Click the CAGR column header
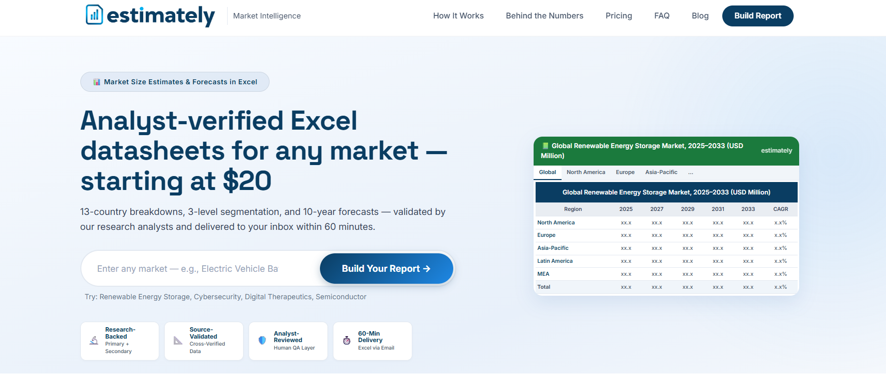The image size is (886, 375). [x=781, y=209]
